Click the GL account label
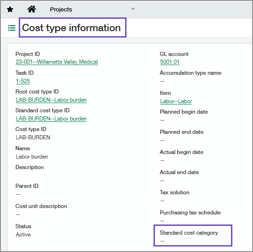This screenshot has height=252, width=253. [174, 54]
